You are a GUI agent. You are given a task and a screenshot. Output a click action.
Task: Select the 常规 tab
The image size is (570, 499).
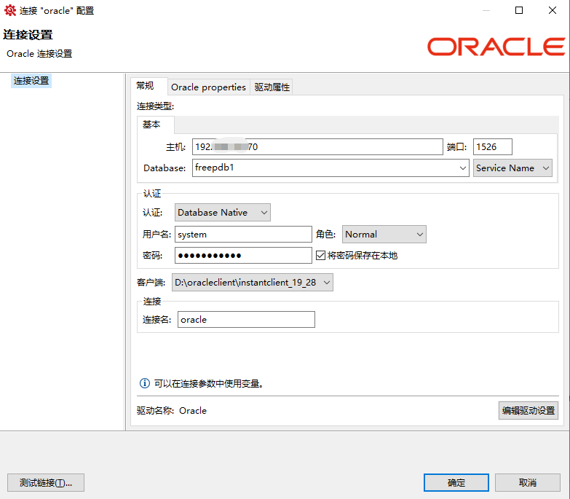click(146, 86)
